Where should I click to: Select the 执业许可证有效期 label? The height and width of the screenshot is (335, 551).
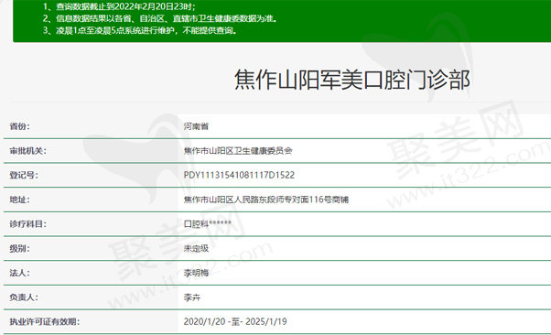45,321
